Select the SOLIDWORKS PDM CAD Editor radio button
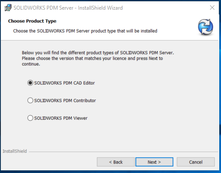Image resolution: width=221 pixels, height=173 pixels. click(x=30, y=83)
